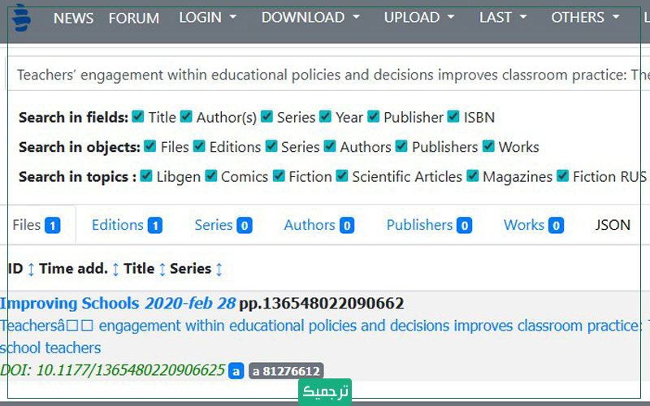Click the gray 'a 81276612' badge
The width and height of the screenshot is (650, 406).
click(286, 371)
